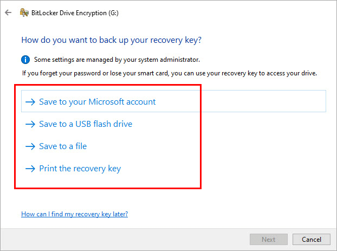337x251 pixels.
Task: Click arrow icon beside Save to Microsoft account
Action: tap(30, 102)
